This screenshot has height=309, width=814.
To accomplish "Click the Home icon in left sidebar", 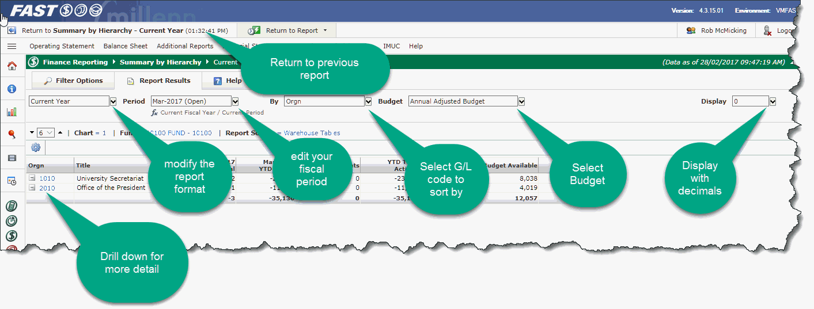I will point(12,66).
